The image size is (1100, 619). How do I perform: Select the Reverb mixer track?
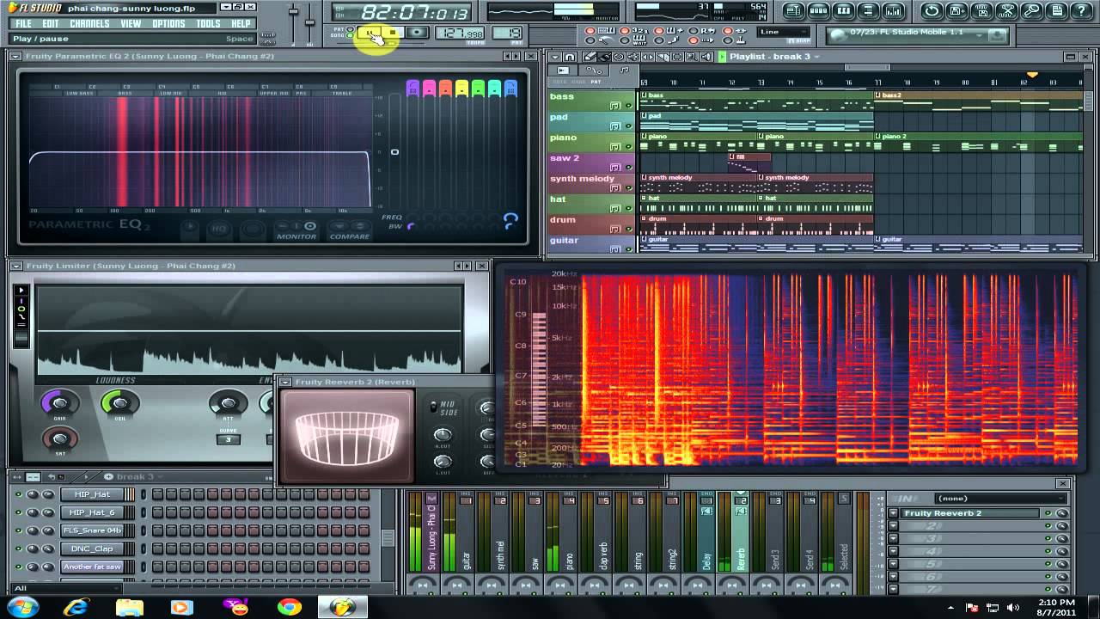coord(742,531)
